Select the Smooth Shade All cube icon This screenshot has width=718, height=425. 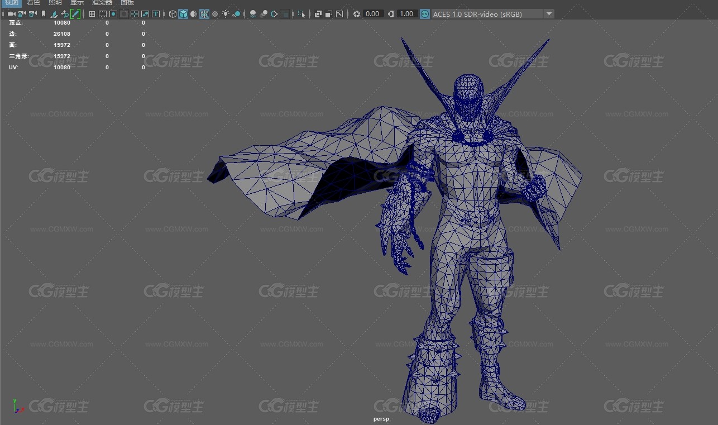(184, 14)
